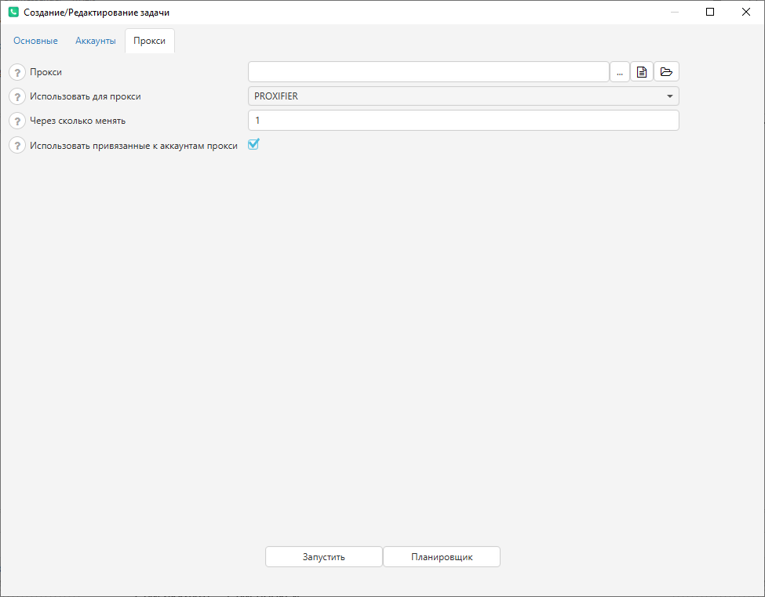
Task: Open the Планировщик button
Action: (442, 557)
